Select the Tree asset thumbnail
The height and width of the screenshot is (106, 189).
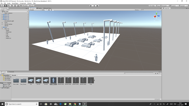click(91, 80)
